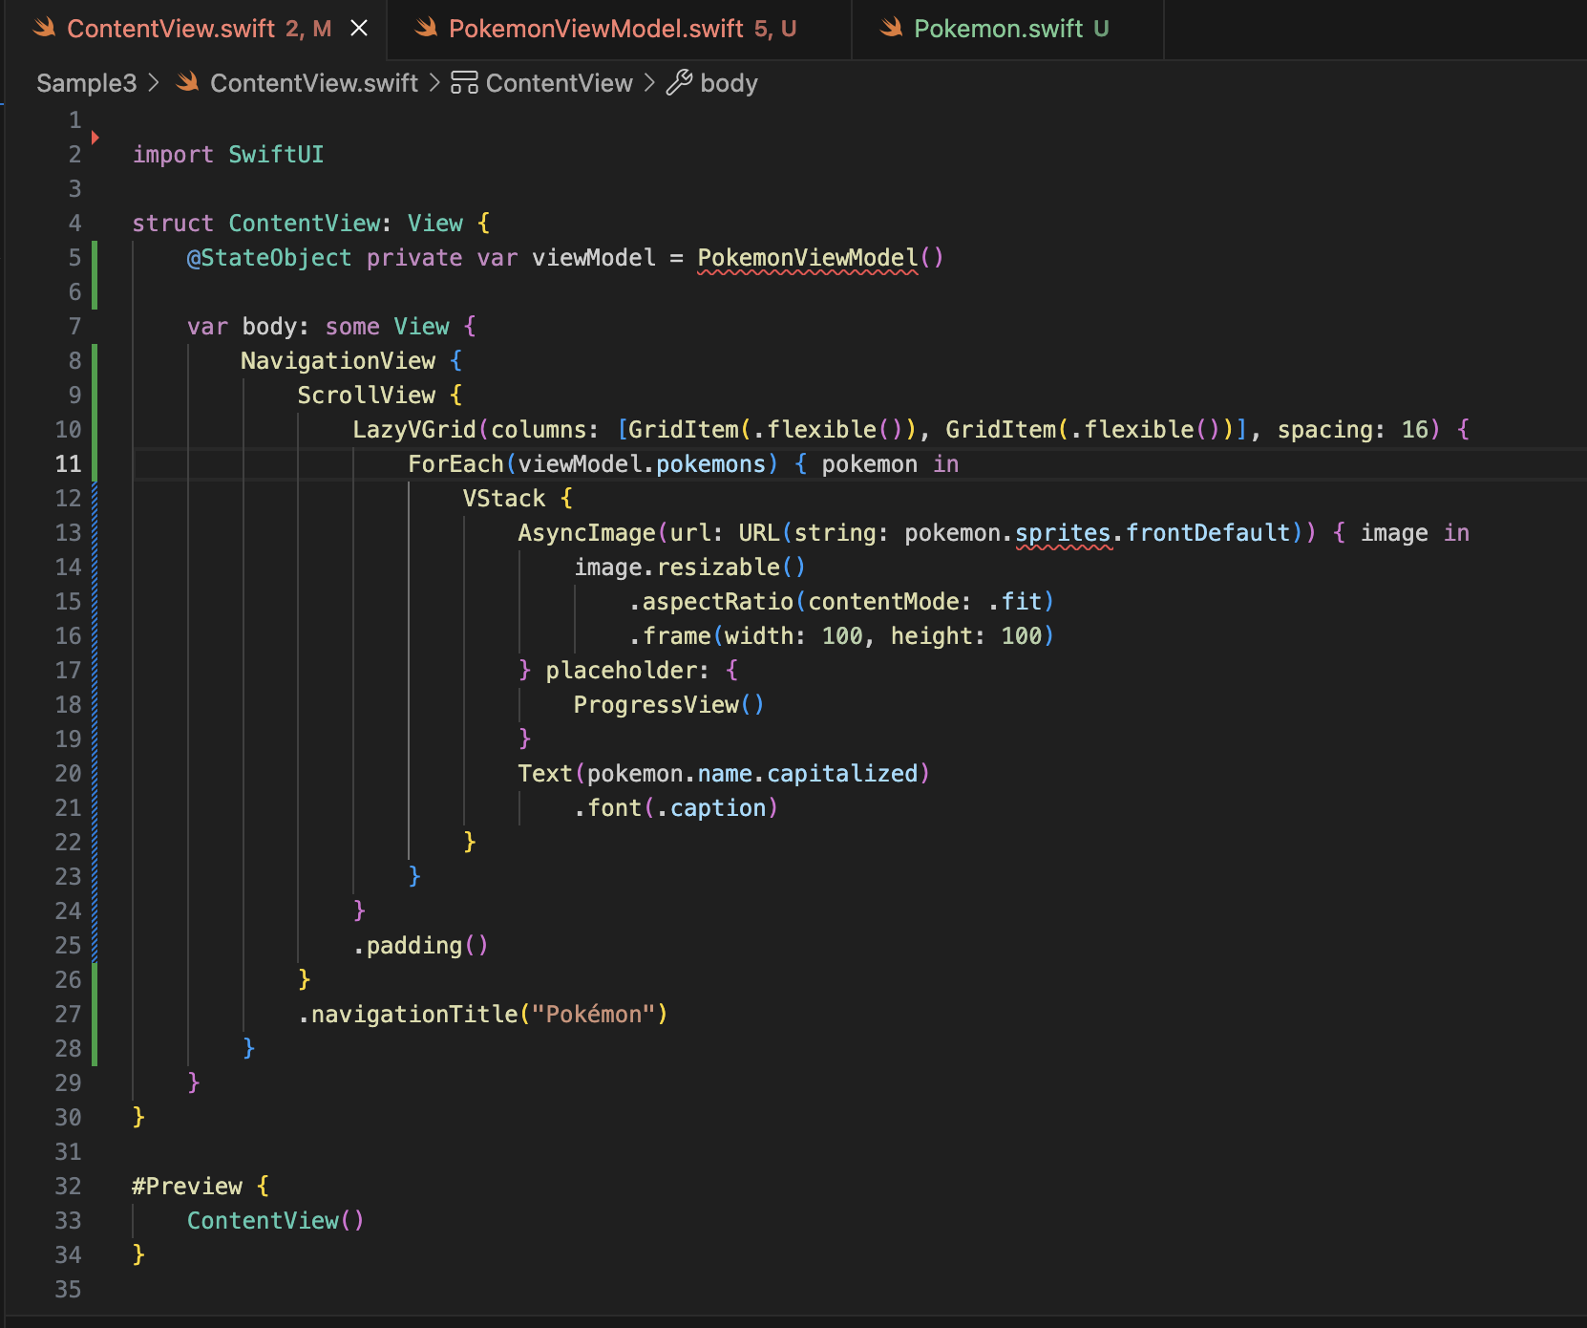The height and width of the screenshot is (1328, 1587).
Task: Click the Sample3 folder in the breadcrumb
Action: pyautogui.click(x=86, y=83)
